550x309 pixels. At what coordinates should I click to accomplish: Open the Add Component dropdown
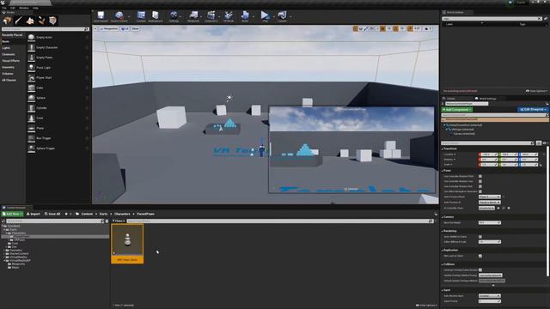point(456,110)
